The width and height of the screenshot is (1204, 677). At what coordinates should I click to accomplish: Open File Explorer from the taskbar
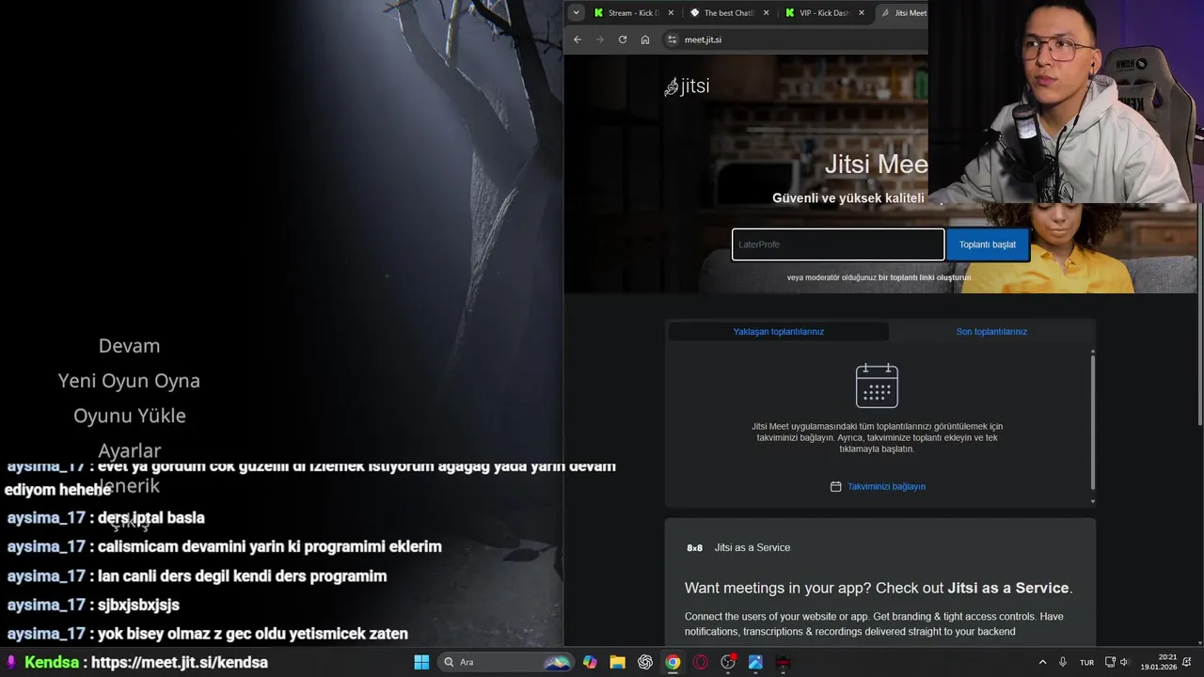pos(617,662)
